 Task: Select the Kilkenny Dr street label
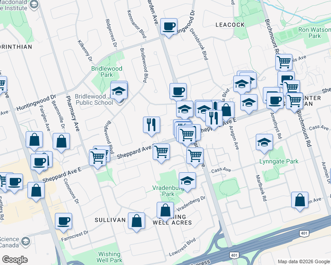[85, 51]
